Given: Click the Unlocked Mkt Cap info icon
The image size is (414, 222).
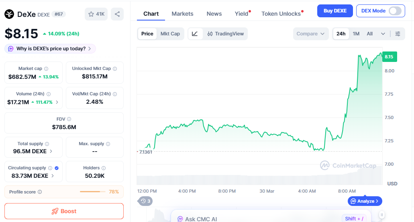Looking at the screenshot, I should (x=115, y=69).
